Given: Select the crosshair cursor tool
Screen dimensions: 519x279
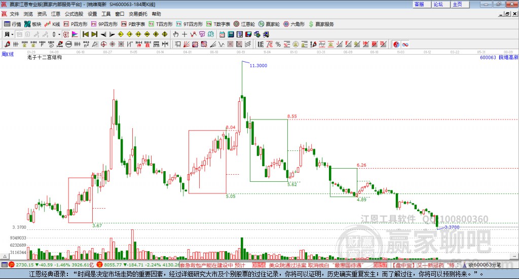Looking at the screenshot, I should [x=184, y=34].
